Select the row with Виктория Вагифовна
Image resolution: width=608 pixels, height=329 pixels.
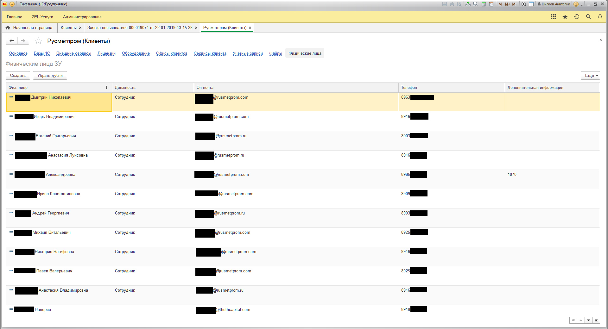pyautogui.click(x=303, y=257)
